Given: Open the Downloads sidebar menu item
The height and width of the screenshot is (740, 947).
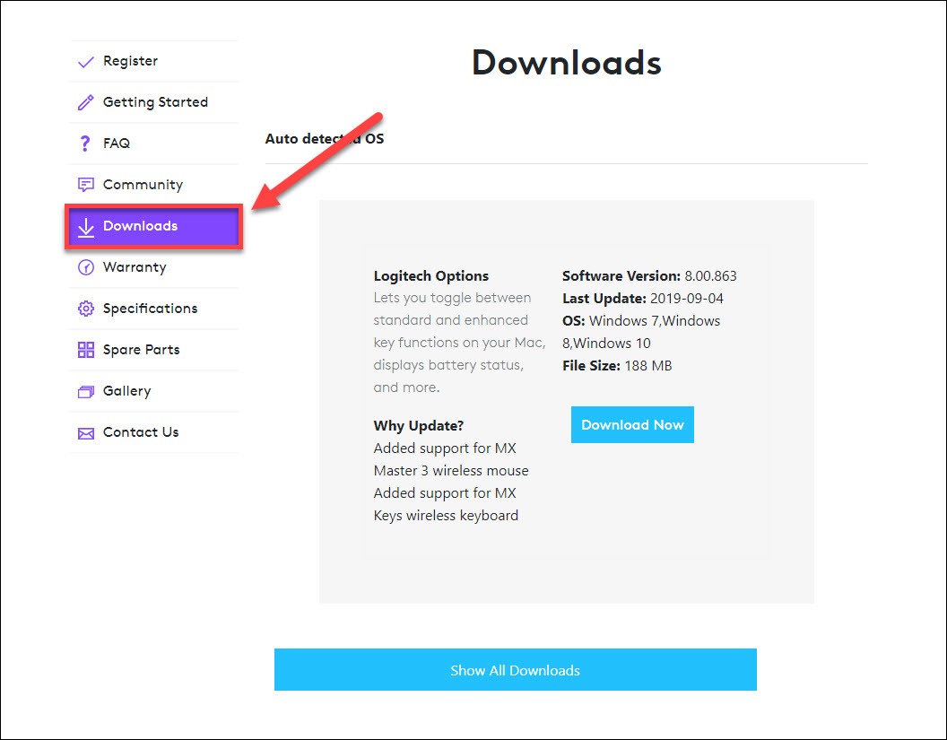Looking at the screenshot, I should (x=140, y=226).
